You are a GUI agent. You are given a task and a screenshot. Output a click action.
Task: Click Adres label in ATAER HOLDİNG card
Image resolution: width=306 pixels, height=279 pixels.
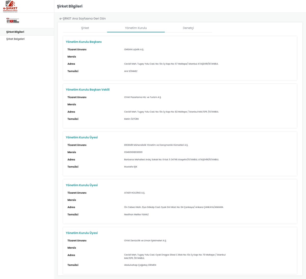point(71,207)
